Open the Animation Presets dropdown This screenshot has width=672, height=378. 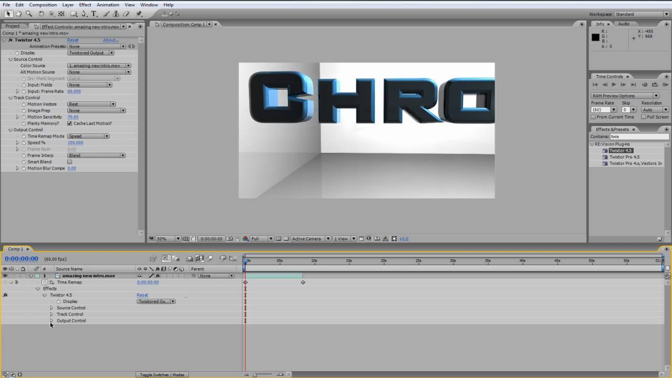[97, 46]
